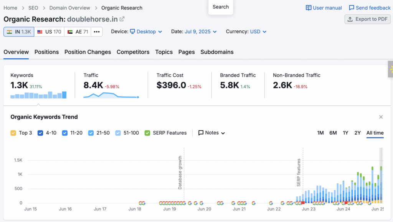Switch to the Positions tab

click(46, 52)
